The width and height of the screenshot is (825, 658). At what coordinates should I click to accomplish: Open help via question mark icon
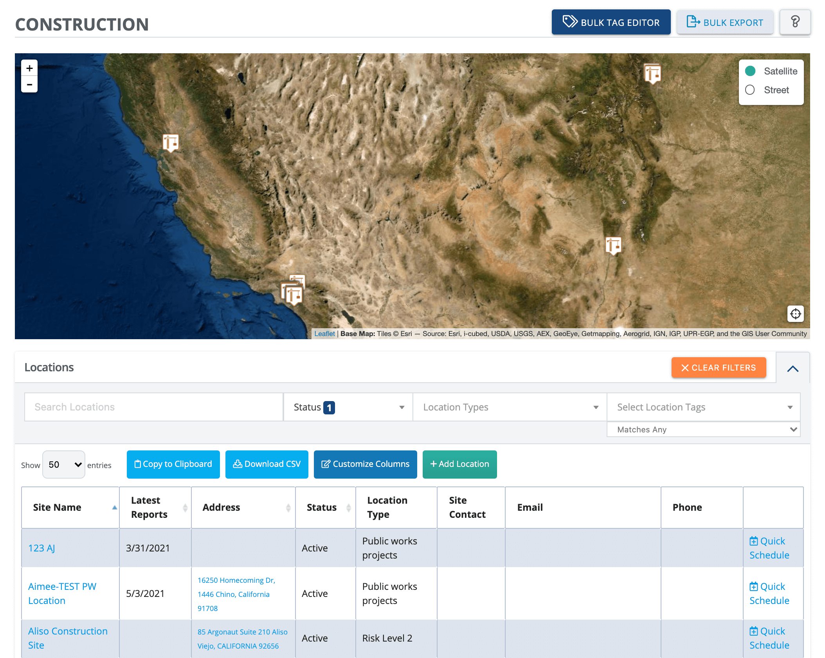tap(795, 22)
